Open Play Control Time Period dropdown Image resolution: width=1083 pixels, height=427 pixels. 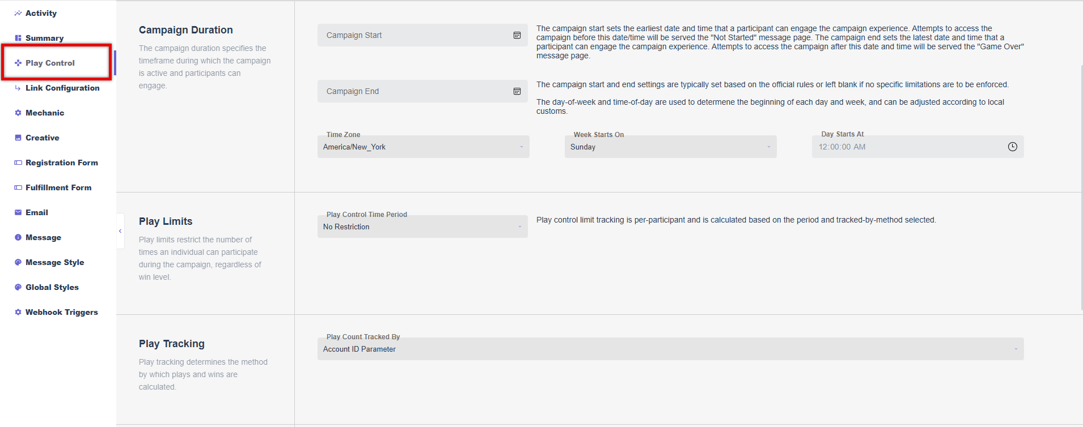point(422,227)
